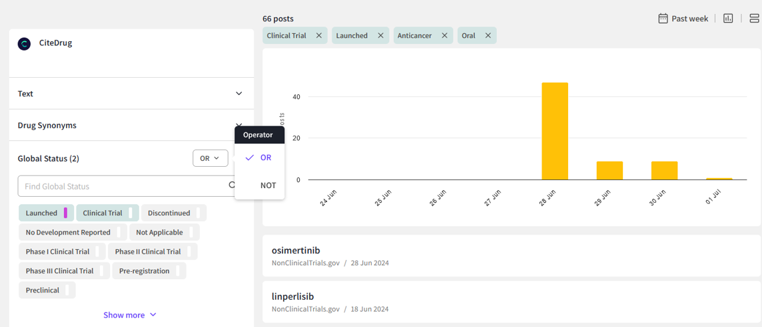Viewport: 762px width, 327px height.
Task: Expand Show more status options
Action: point(130,315)
